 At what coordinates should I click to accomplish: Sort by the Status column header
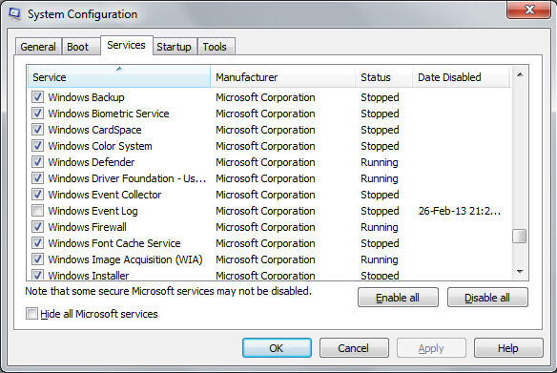(383, 76)
